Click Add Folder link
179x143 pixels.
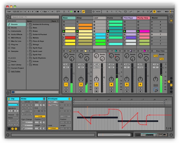[16, 71]
